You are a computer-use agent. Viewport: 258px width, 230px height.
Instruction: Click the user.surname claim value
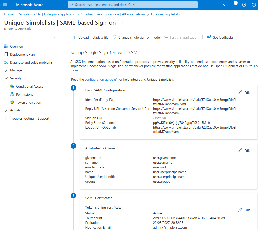point(163,163)
